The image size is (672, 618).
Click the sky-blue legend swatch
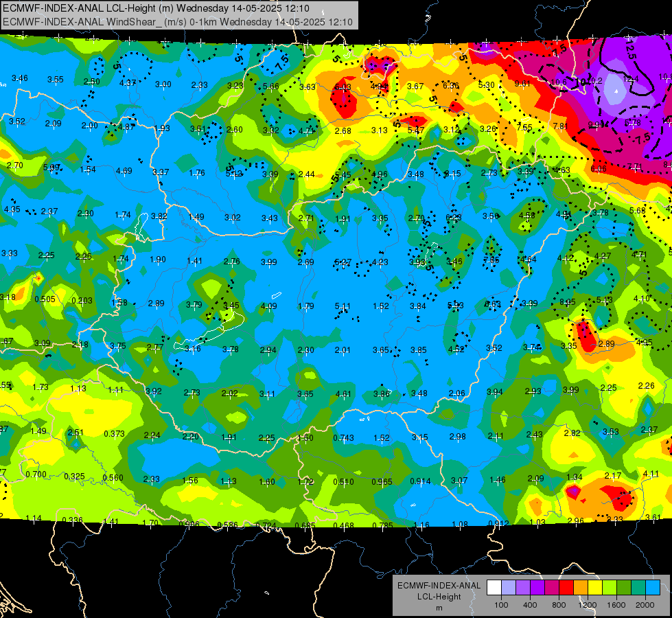pyautogui.click(x=653, y=588)
